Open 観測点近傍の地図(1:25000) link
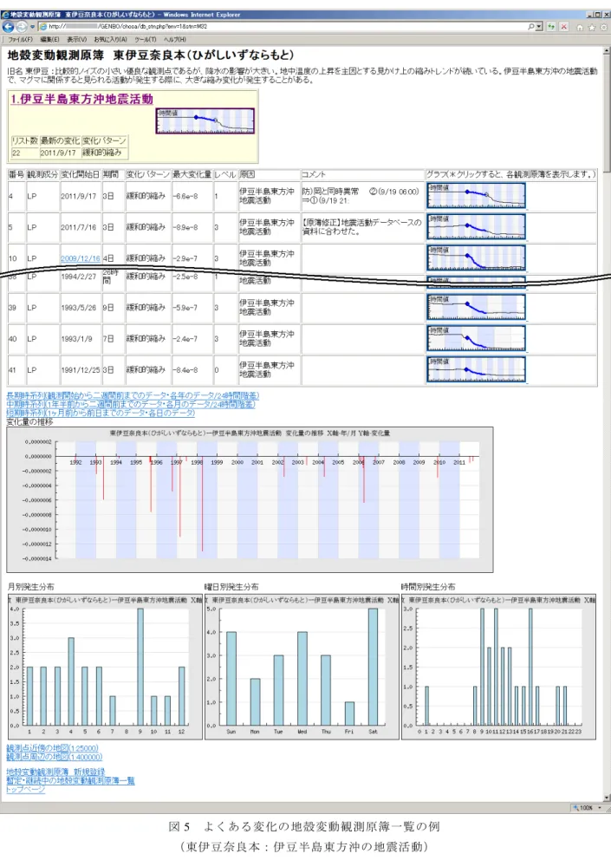Viewport: 611px width, 860px height. click(52, 748)
